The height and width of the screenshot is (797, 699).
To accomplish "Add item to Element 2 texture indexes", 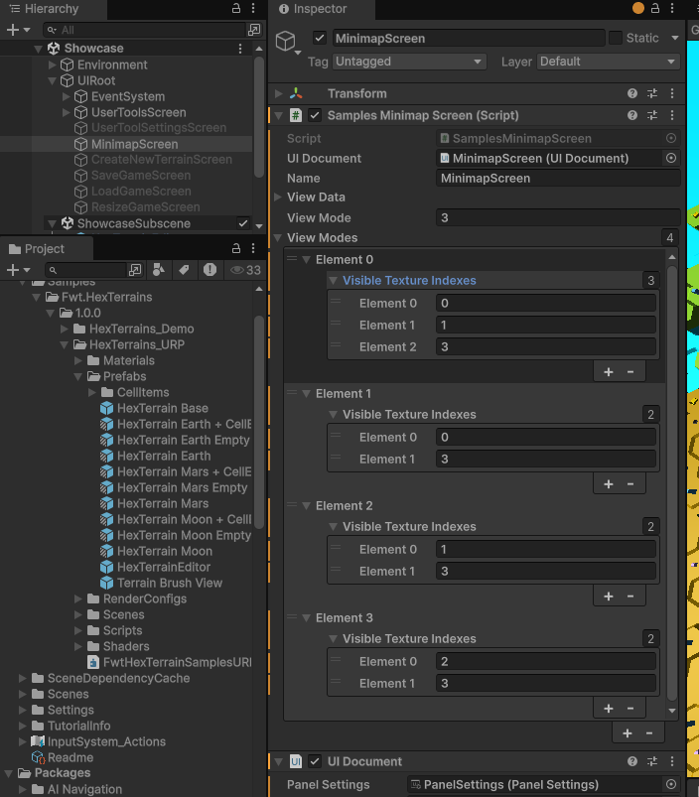I will pos(608,597).
